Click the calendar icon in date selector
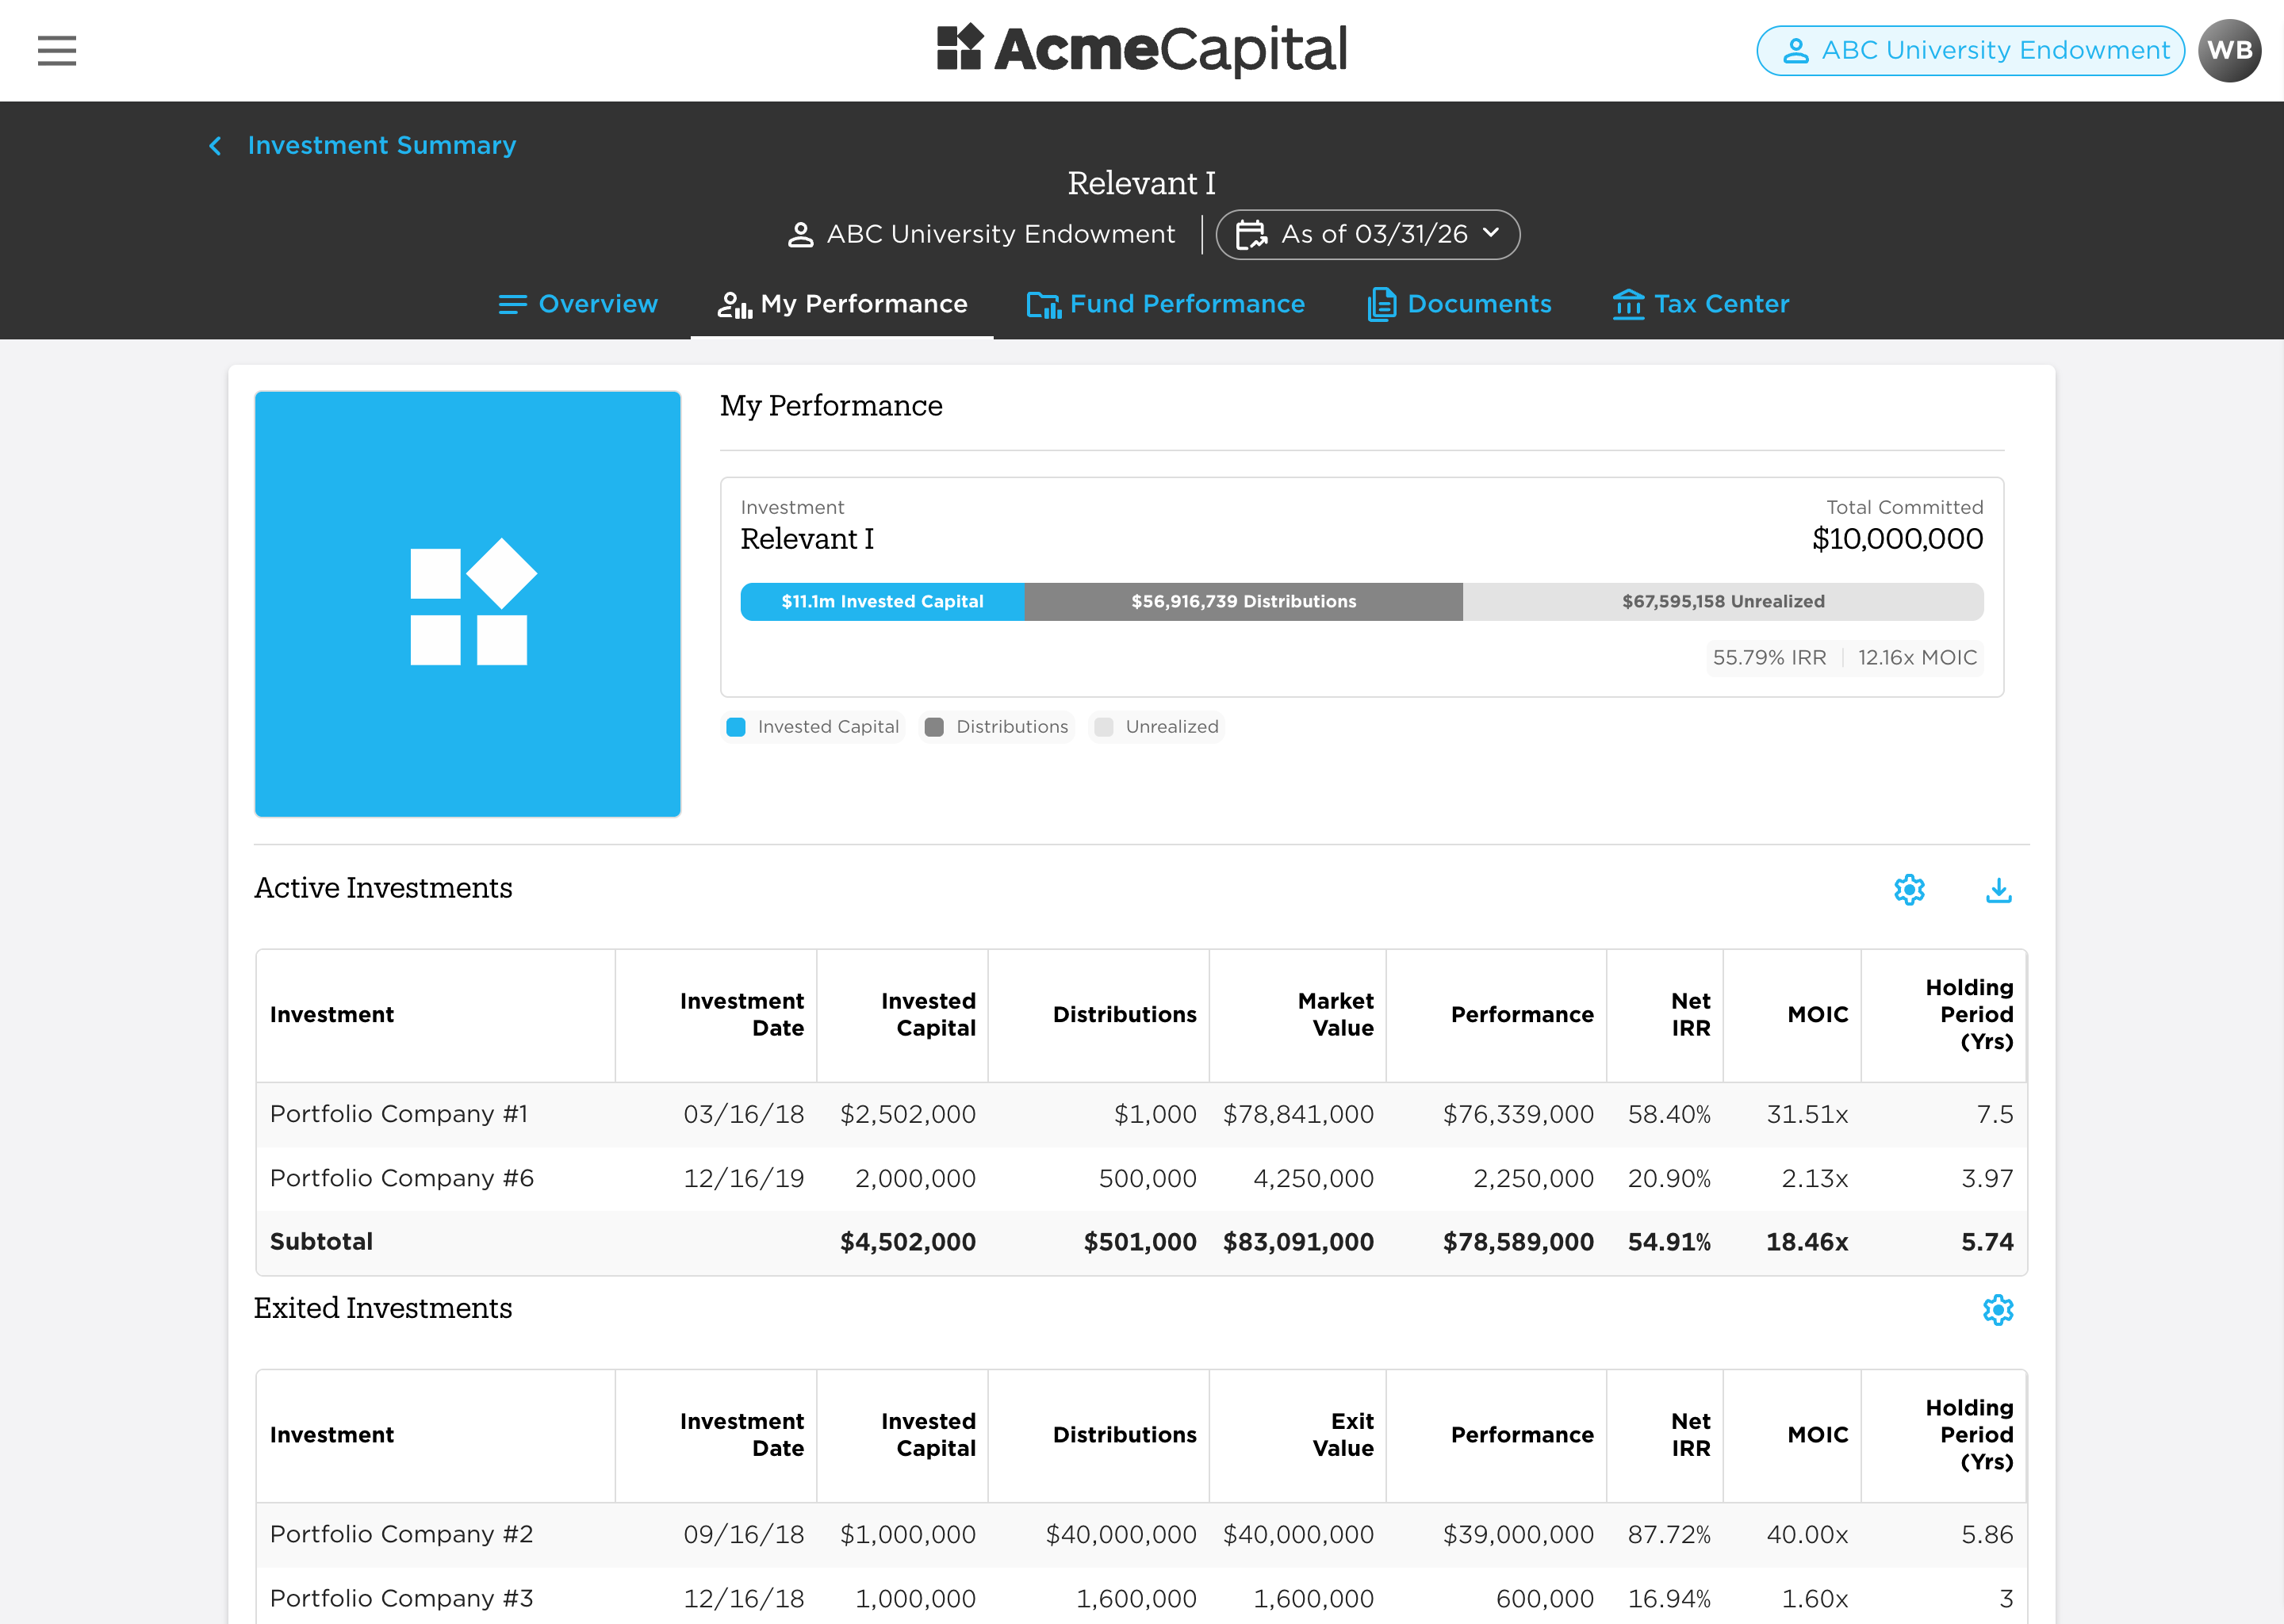The height and width of the screenshot is (1624, 2284). pyautogui.click(x=1251, y=234)
